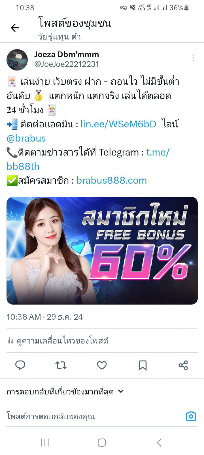Tap the post activity bar chart icon
The image size is (204, 455).
click(x=10, y=340)
